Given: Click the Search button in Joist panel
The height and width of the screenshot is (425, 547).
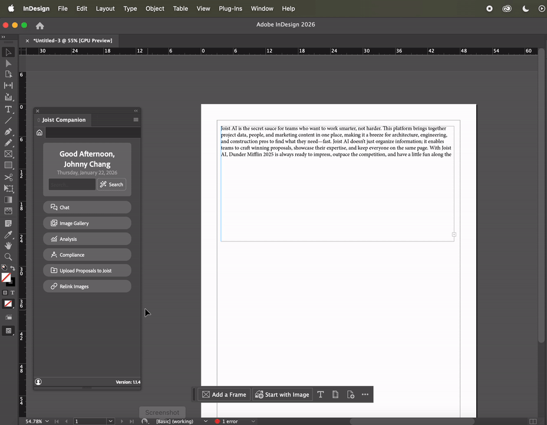Looking at the screenshot, I should click(111, 184).
